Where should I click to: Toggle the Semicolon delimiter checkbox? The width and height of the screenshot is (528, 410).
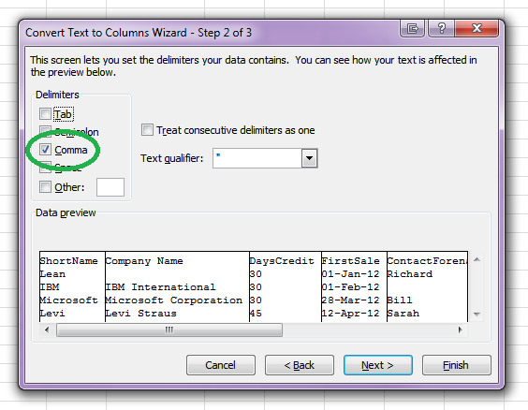pyautogui.click(x=45, y=131)
